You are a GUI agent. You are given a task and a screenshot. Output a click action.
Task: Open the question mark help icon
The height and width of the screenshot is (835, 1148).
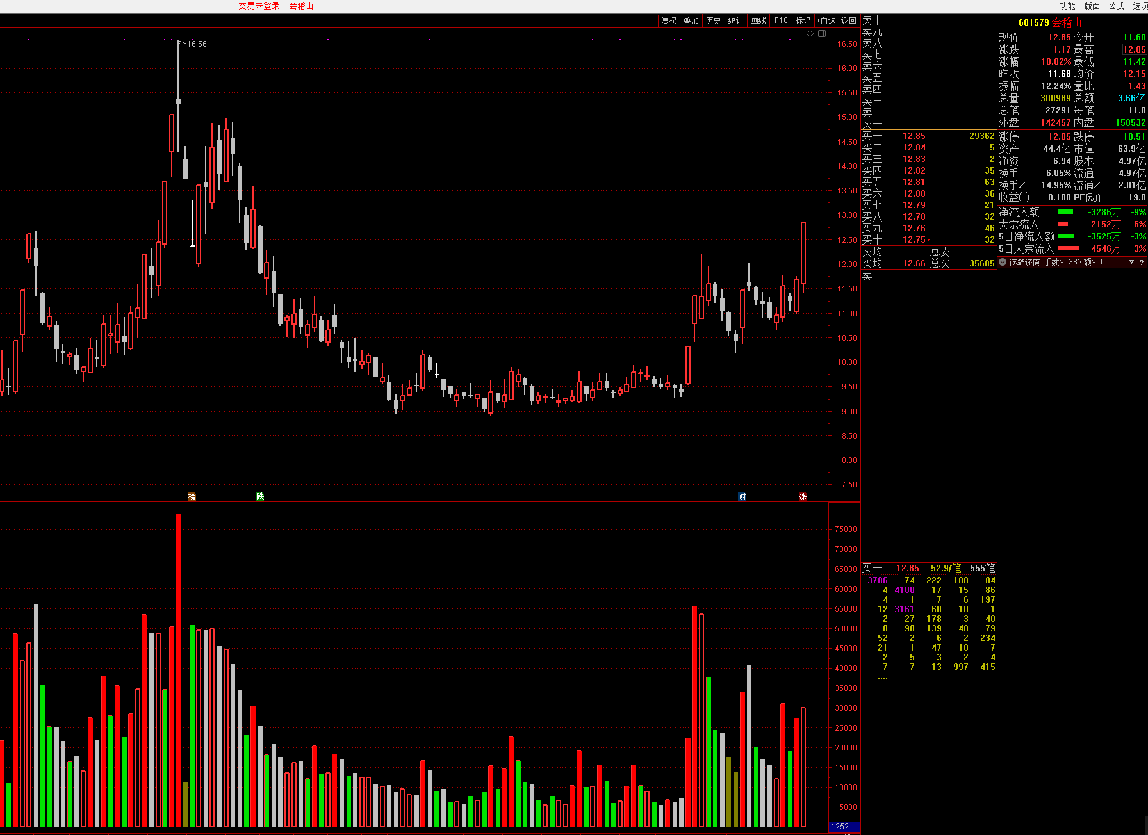pos(1142,262)
